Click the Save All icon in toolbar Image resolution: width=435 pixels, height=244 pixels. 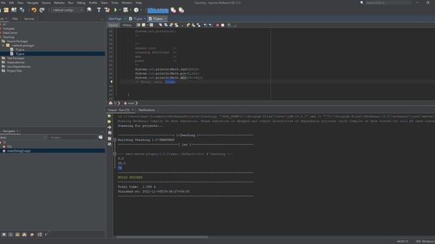22,10
